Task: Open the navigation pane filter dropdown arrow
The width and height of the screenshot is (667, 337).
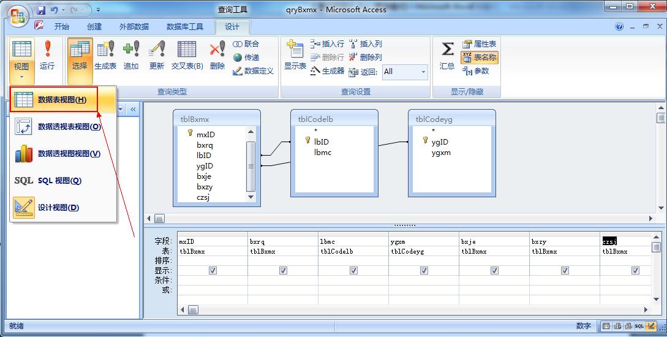Action: (121, 109)
